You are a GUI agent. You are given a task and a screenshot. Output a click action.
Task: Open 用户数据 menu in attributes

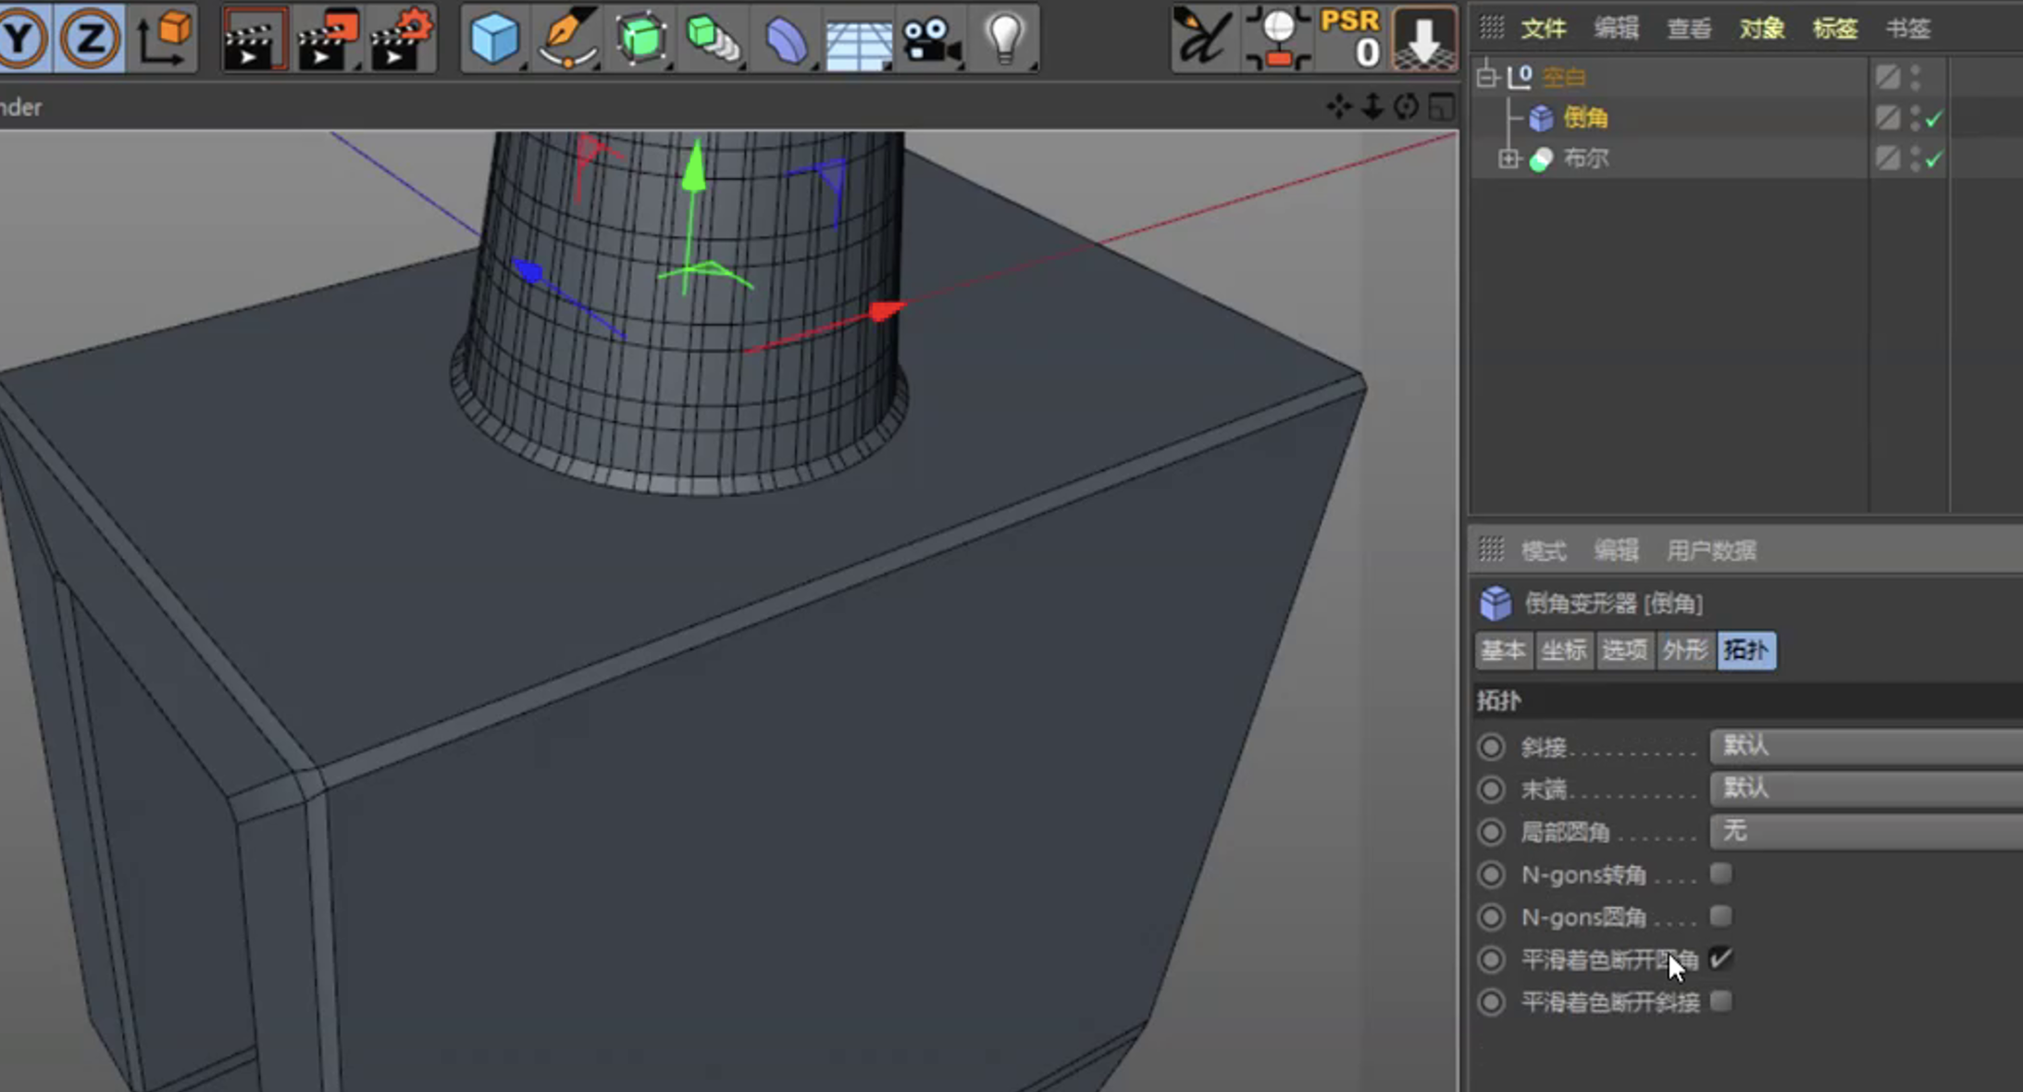(x=1711, y=551)
